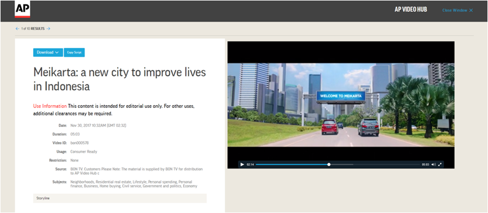Viewport: 488px width, 213px height.
Task: Select the Video ID bon000578 text
Action: (x=77, y=143)
